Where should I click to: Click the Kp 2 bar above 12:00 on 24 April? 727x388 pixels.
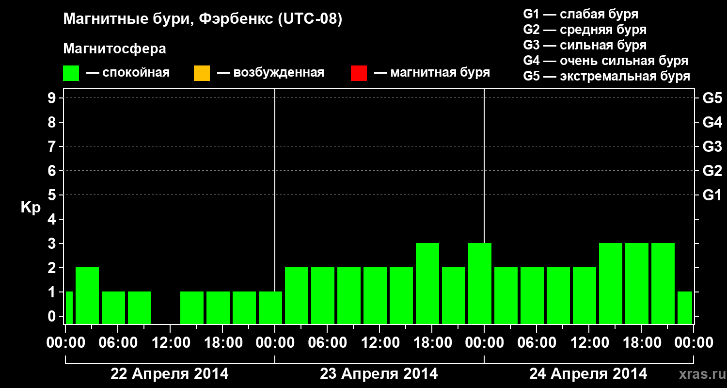(x=585, y=295)
